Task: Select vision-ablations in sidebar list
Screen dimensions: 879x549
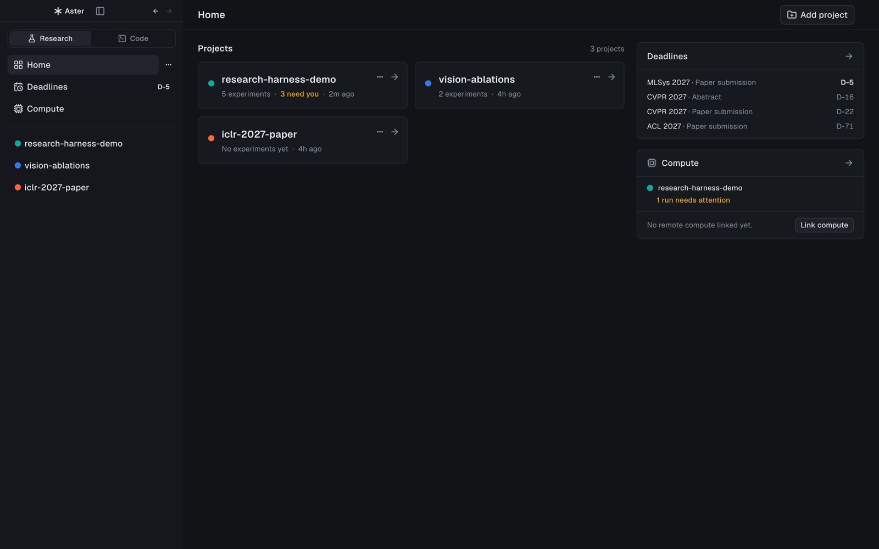Action: pyautogui.click(x=91, y=165)
